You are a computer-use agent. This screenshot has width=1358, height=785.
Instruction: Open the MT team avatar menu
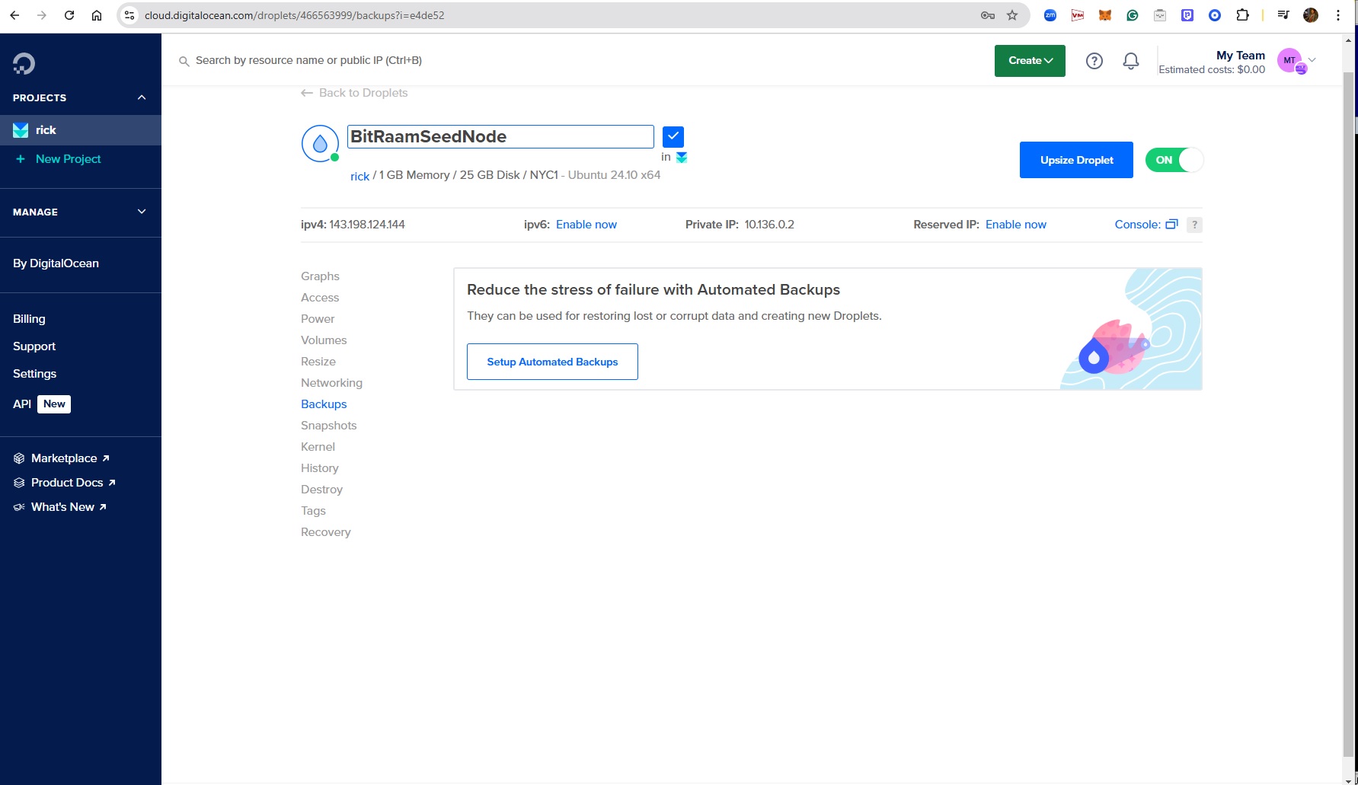[1290, 61]
